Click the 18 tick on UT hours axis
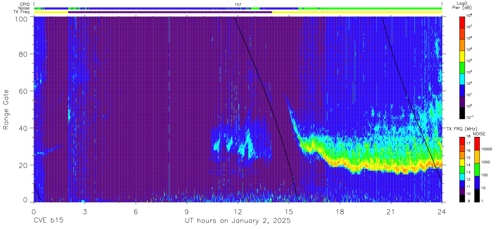The height and width of the screenshot is (229, 497). point(340,211)
